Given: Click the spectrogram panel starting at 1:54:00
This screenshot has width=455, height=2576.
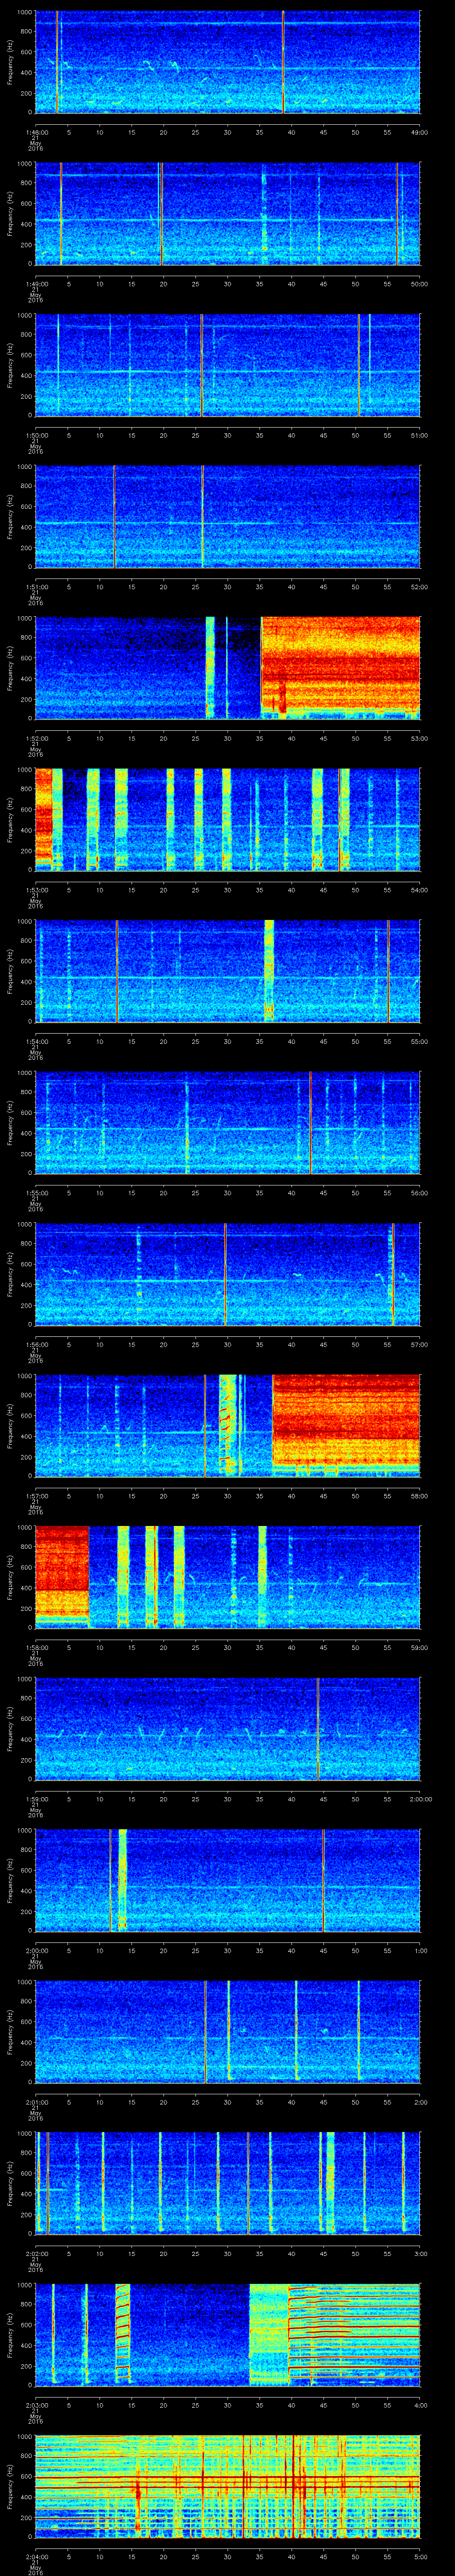Looking at the screenshot, I should (x=228, y=971).
